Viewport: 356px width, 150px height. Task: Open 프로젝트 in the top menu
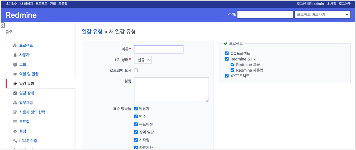pos(41,4)
